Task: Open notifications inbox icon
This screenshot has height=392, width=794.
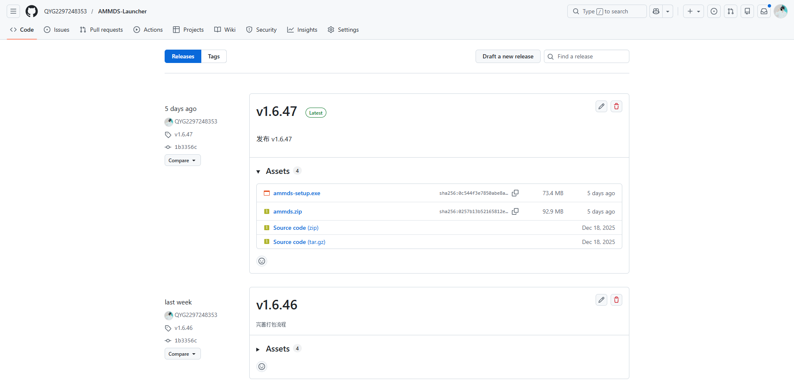Action: point(764,11)
